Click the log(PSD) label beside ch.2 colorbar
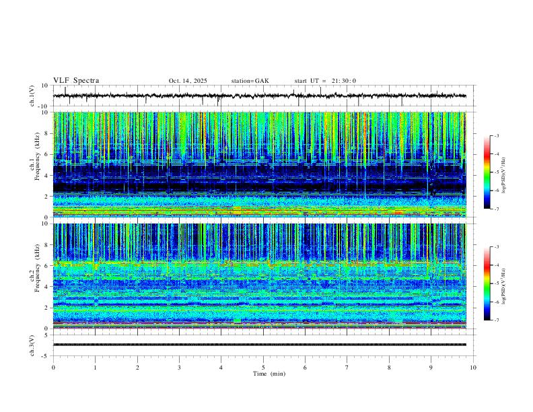This screenshot has height=412, width=533. pyautogui.click(x=503, y=286)
